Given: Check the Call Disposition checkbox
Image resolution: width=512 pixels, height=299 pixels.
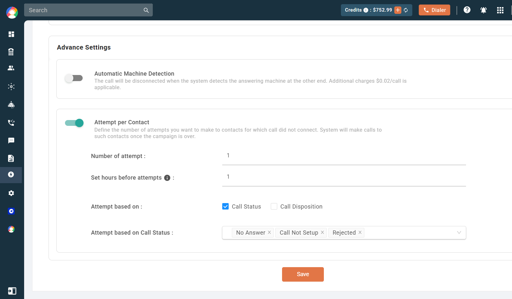Looking at the screenshot, I should [x=274, y=206].
